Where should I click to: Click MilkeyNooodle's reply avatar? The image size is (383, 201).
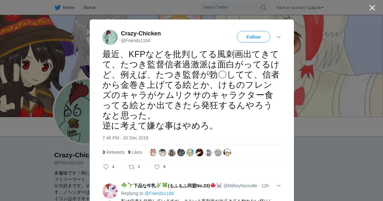pyautogui.click(x=110, y=191)
